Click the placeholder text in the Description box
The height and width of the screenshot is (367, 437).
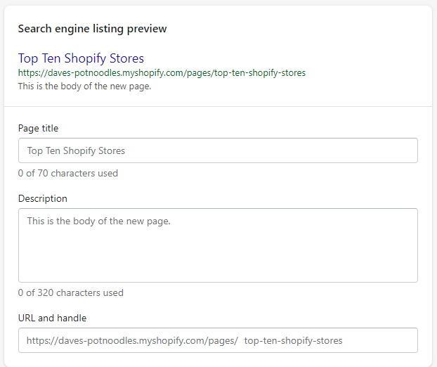click(x=98, y=221)
